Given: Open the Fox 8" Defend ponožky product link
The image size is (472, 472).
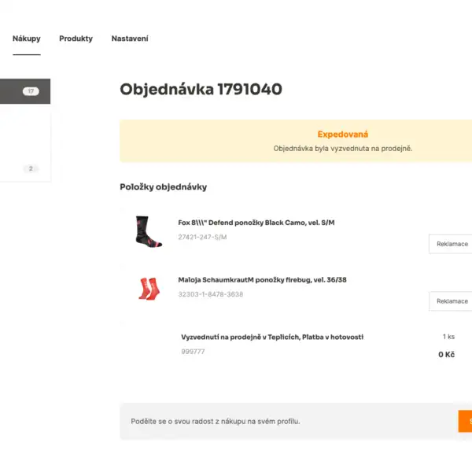Looking at the screenshot, I should point(256,223).
